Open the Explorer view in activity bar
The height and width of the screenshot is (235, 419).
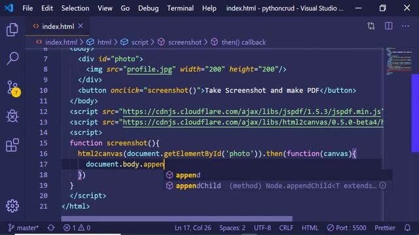pos(12,29)
